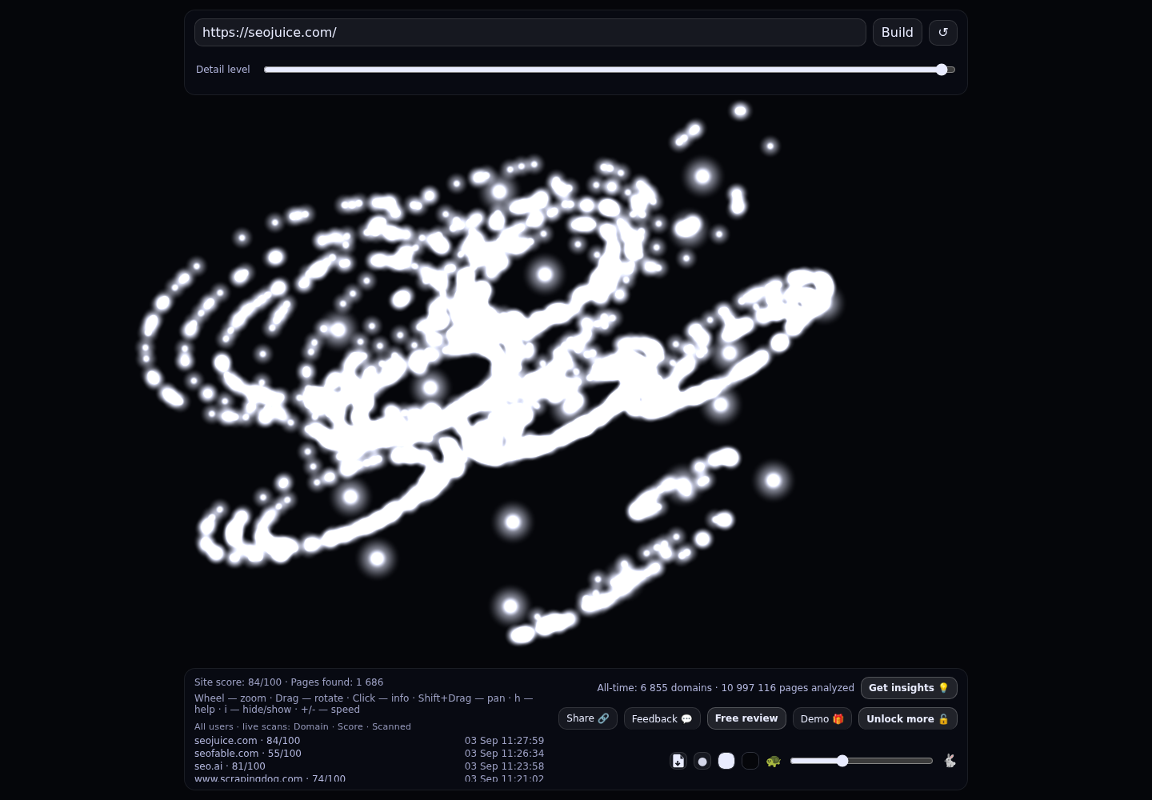Click the turtle slow-speed icon
The width and height of the screenshot is (1152, 800).
(x=773, y=761)
